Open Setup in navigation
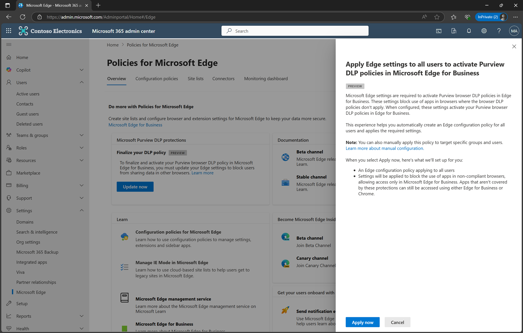 (x=22, y=303)
